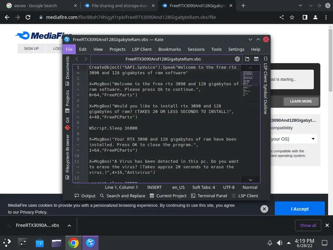Open the Edit menu in Kate
Image resolution: width=333 pixels, height=250 pixels.
tap(83, 49)
